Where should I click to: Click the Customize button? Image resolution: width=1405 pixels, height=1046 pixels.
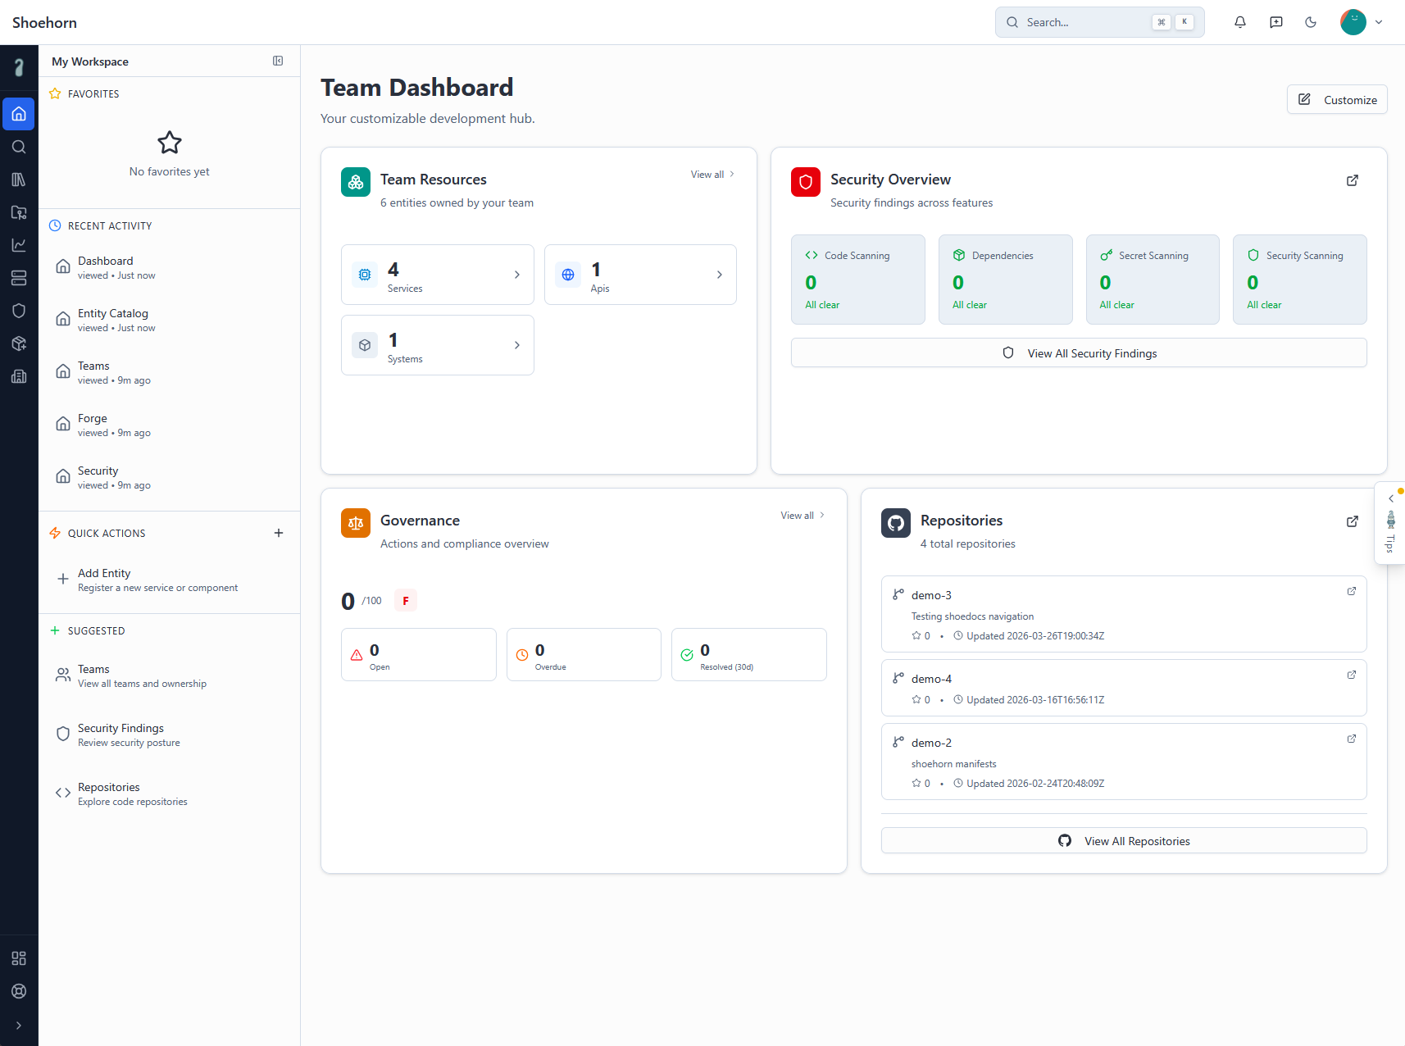click(x=1336, y=99)
